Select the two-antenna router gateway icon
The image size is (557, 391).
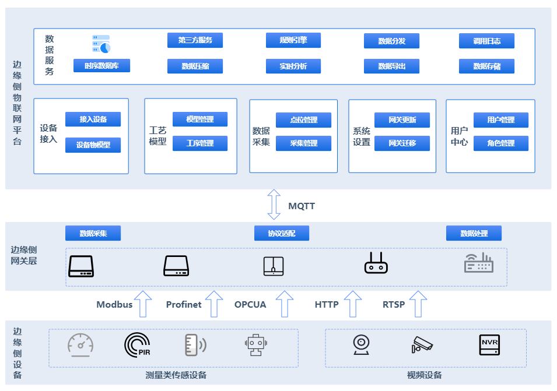tap(376, 263)
